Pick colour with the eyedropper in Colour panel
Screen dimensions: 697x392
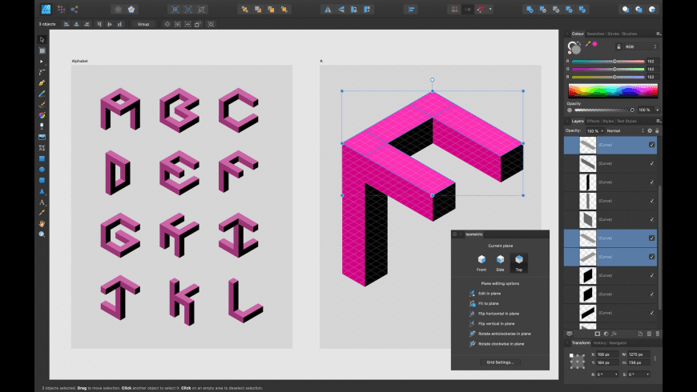588,44
